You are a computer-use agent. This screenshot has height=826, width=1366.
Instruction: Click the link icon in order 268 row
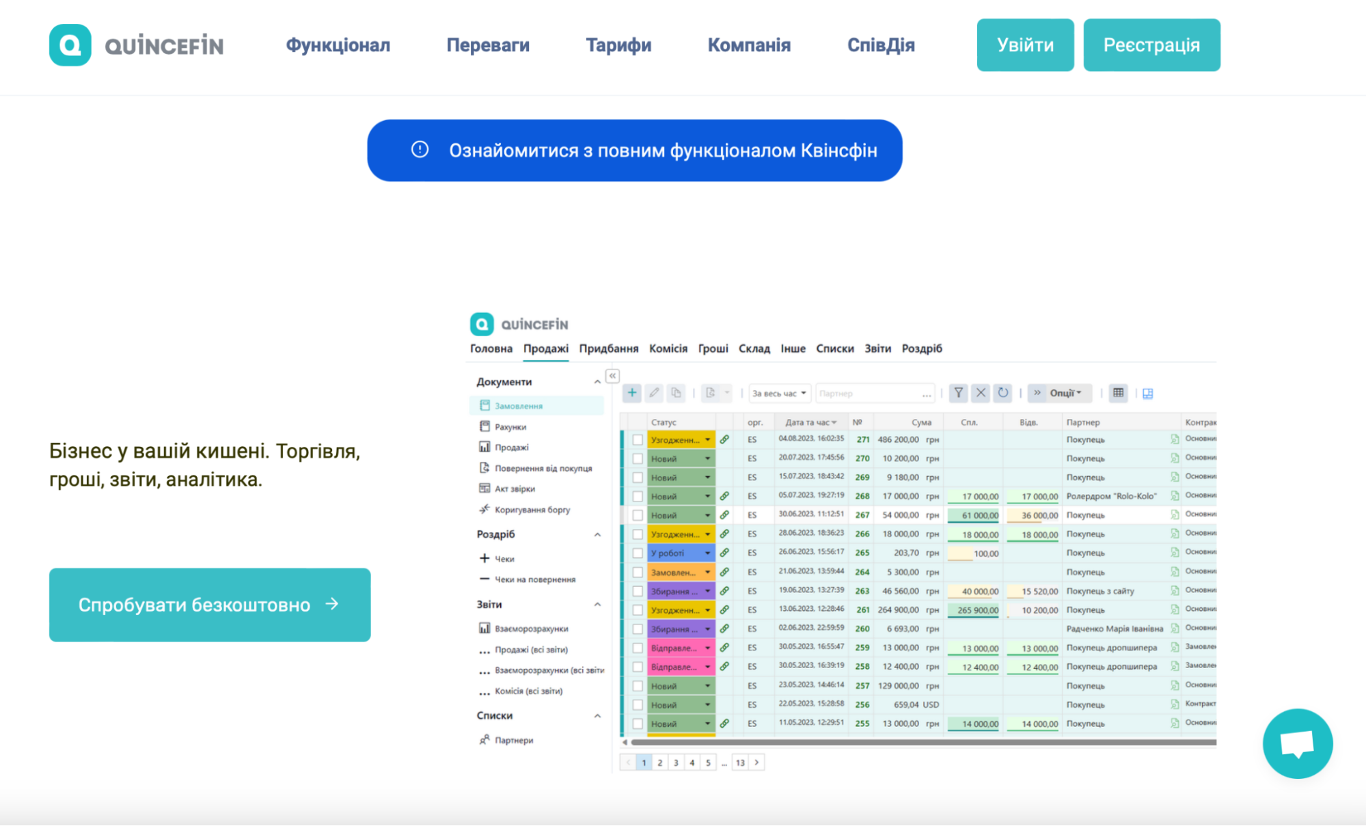click(x=724, y=496)
